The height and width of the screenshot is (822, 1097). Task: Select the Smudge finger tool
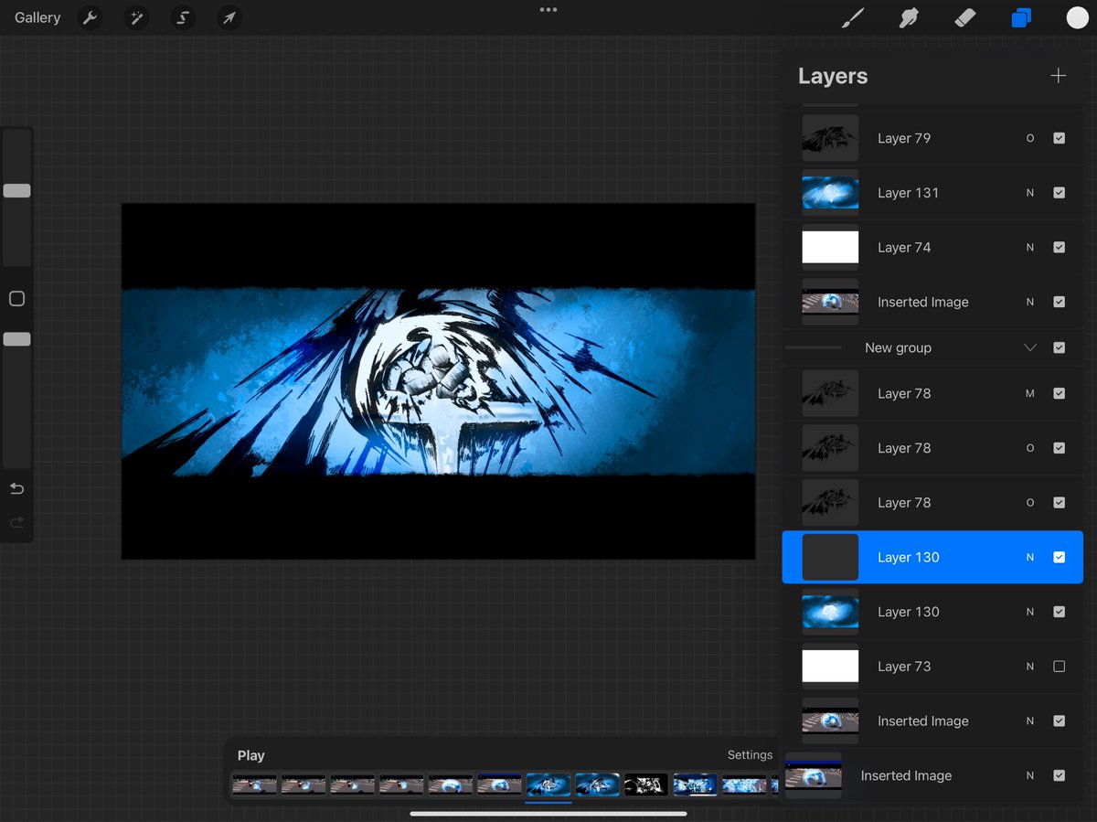point(908,17)
